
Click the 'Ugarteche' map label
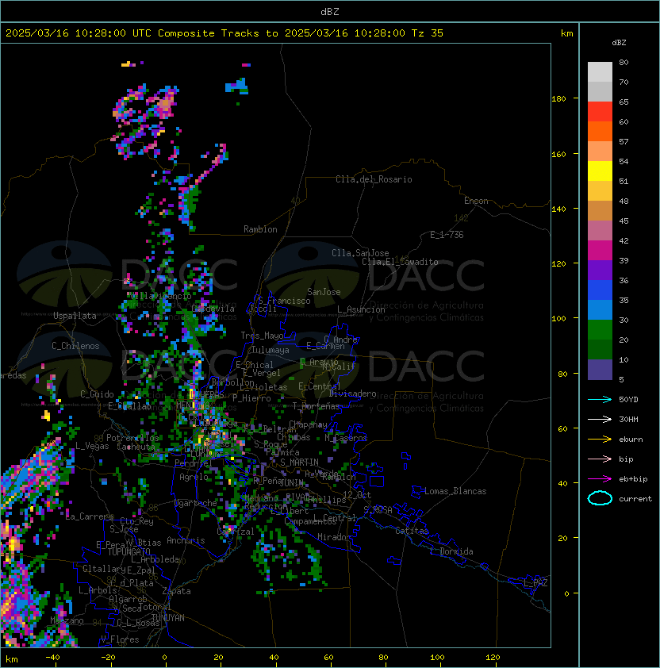point(196,503)
